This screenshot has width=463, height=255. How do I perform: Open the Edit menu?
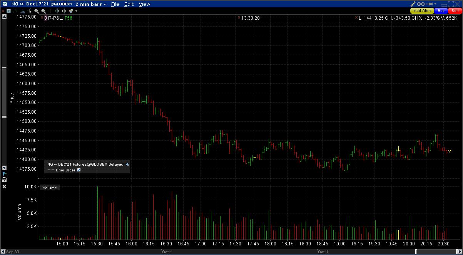click(129, 4)
